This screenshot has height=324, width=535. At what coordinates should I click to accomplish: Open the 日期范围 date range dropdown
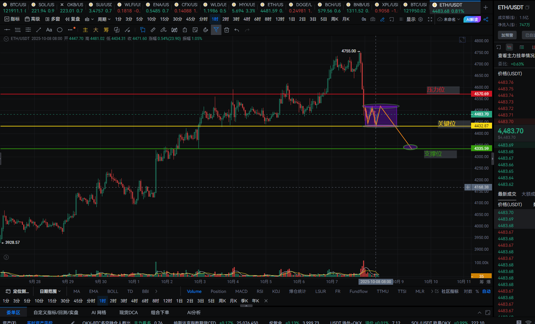(x=50, y=291)
